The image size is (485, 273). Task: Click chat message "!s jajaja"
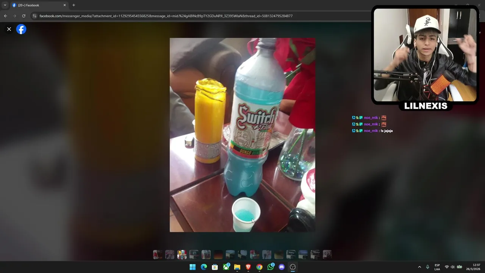(x=386, y=131)
